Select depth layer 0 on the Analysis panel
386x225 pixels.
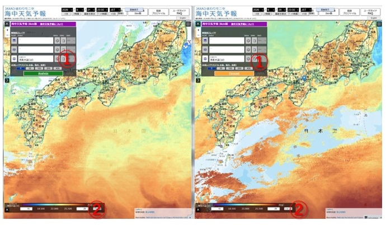click(21, 68)
